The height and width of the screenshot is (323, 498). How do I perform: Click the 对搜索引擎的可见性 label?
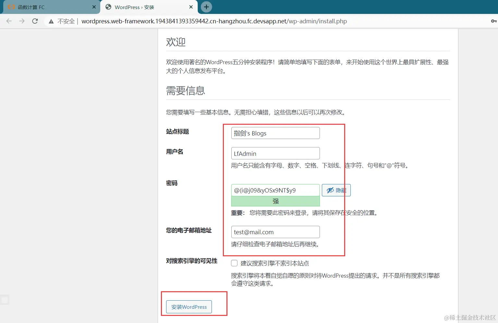coord(192,261)
